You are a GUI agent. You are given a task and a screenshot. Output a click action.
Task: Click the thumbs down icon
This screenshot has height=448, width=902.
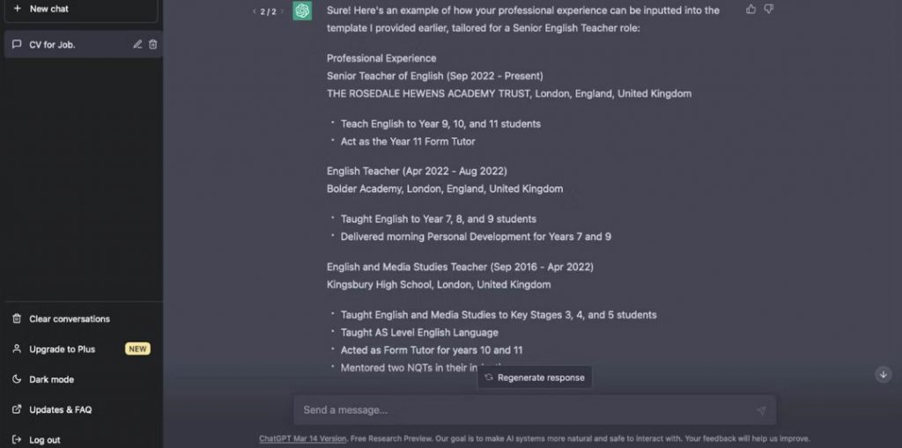click(768, 10)
